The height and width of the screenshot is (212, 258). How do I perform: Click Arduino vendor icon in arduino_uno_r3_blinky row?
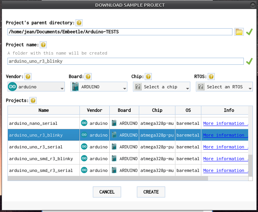[x=84, y=135]
